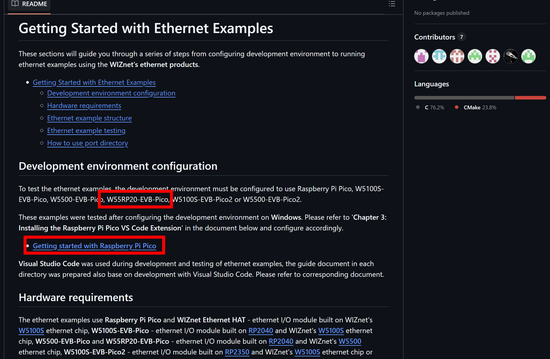Click the RP2040 link after W5100S-EVB-Pico
Screen dimensions: 550x359
(x=261, y=331)
